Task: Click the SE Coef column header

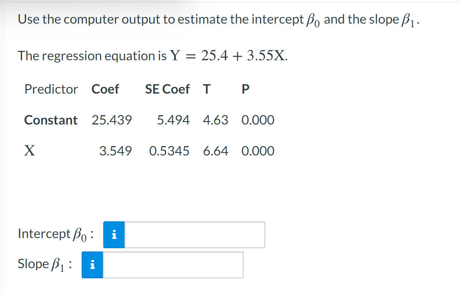Action: 167,89
